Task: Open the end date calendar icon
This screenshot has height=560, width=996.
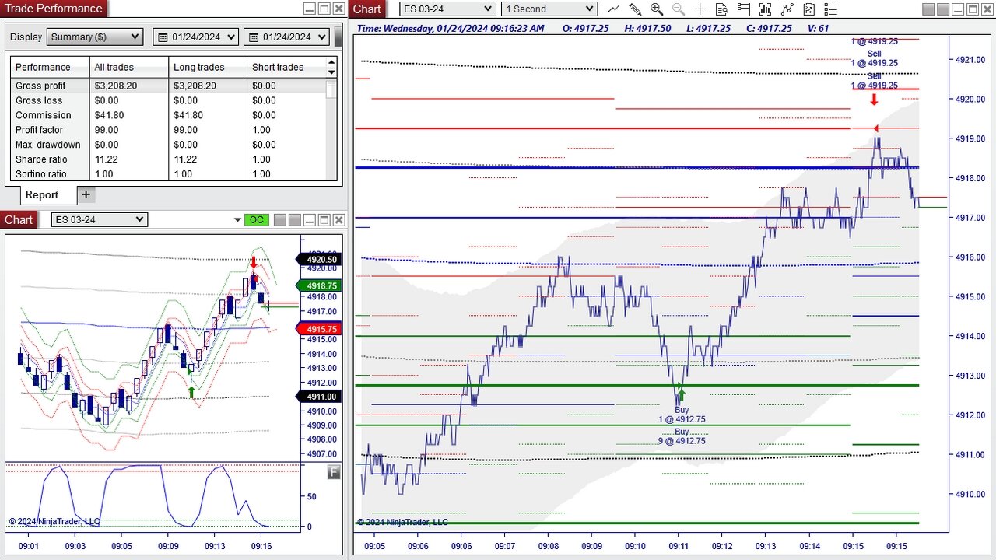Action: 252,37
